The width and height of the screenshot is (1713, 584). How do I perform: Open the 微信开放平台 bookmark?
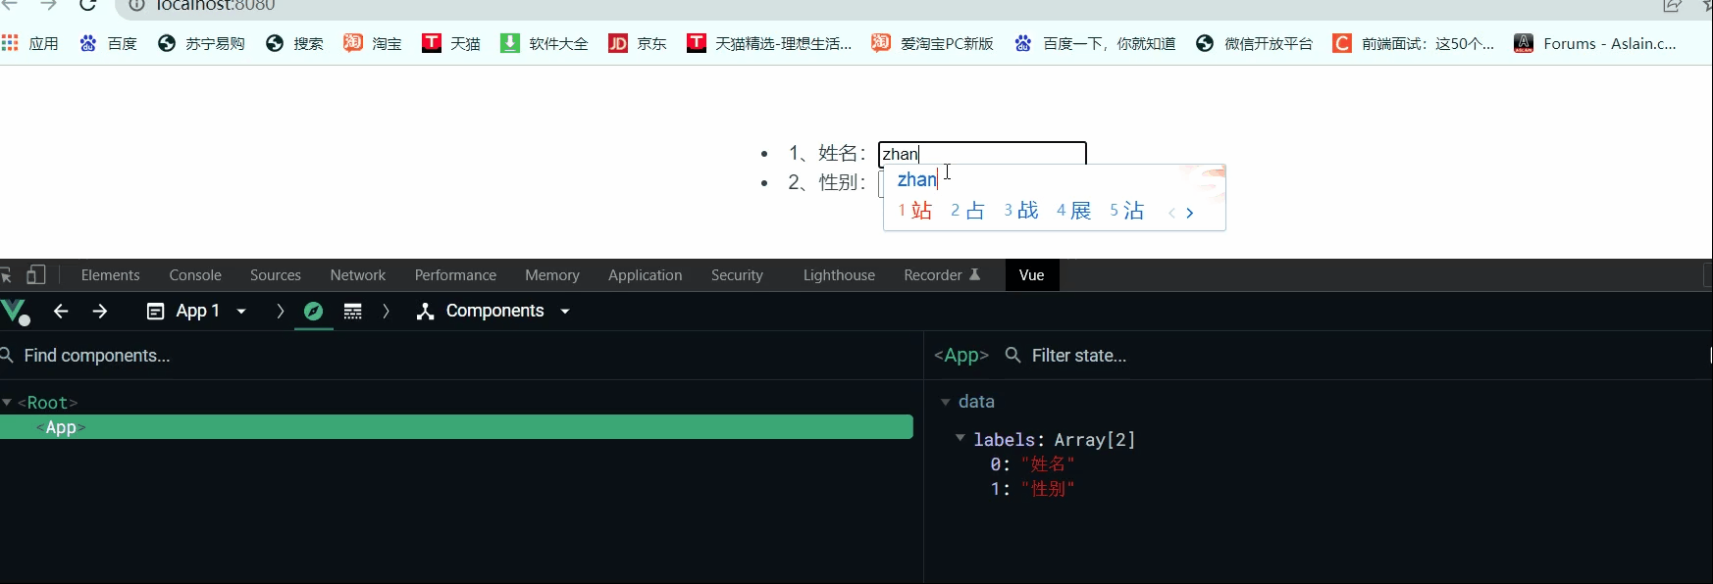(1255, 43)
